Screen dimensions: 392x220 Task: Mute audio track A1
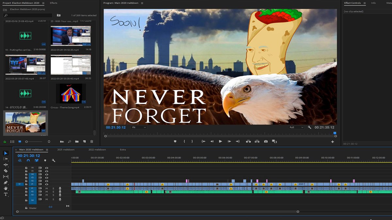(x=47, y=188)
